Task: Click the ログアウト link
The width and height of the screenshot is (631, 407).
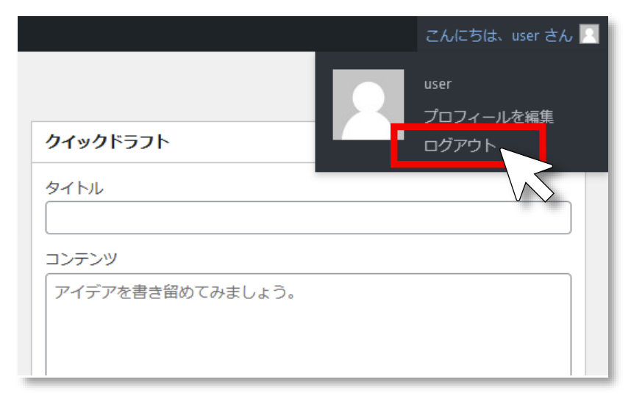Action: click(x=460, y=145)
